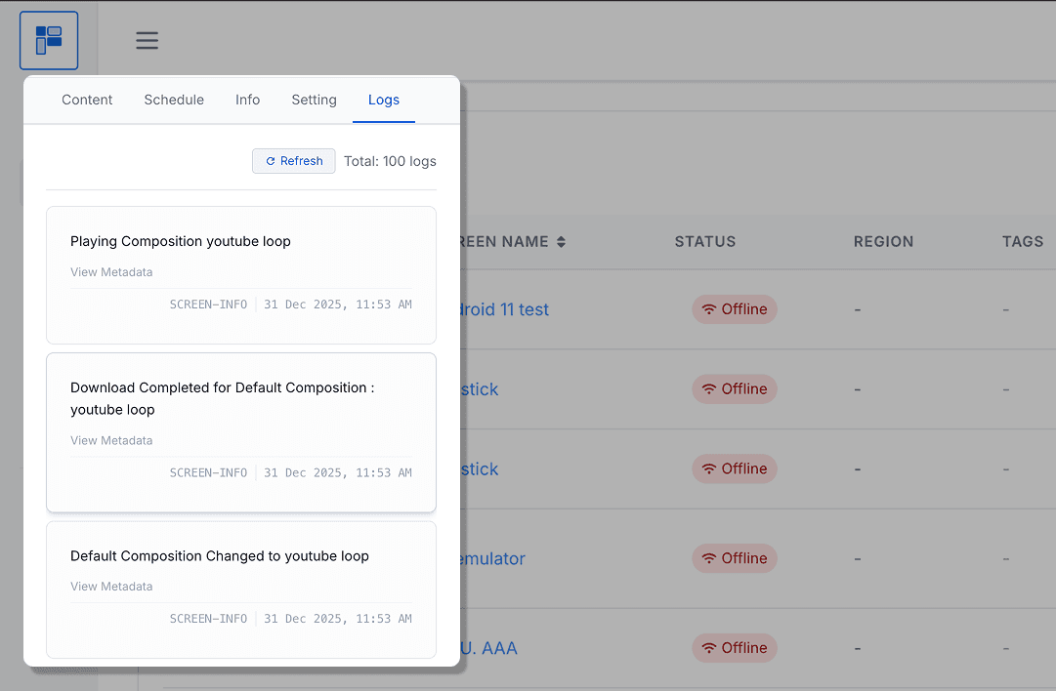The image size is (1056, 691).
Task: View Metadata for Playing Composition log
Action: pos(111,272)
